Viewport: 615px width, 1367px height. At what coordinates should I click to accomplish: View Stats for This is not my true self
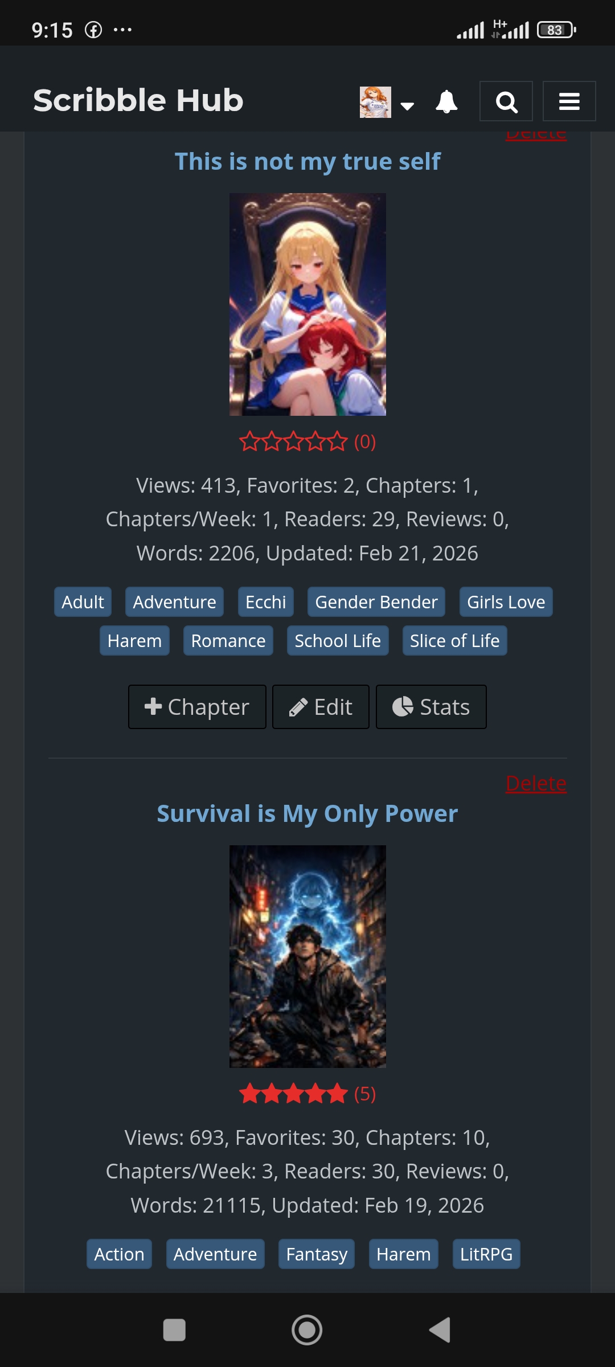pyautogui.click(x=431, y=707)
